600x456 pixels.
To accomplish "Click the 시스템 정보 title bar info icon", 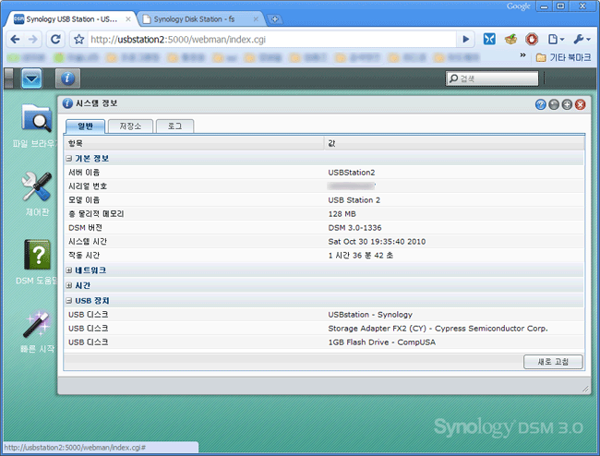I will (67, 103).
